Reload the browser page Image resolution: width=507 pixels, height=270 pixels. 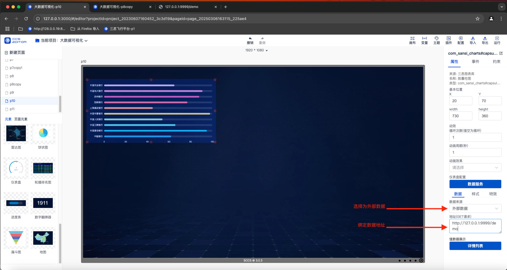tap(26, 19)
